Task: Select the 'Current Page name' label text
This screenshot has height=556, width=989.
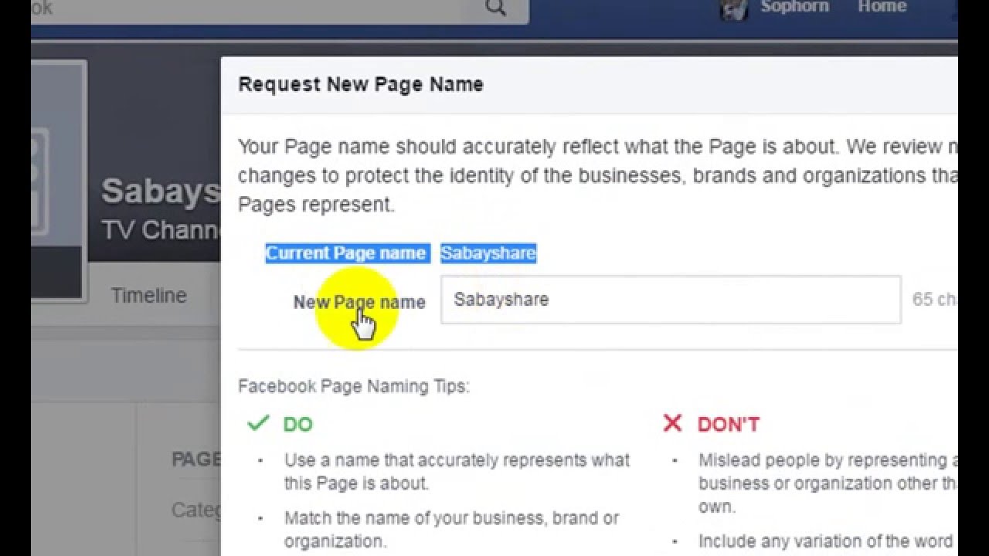Action: click(x=345, y=253)
